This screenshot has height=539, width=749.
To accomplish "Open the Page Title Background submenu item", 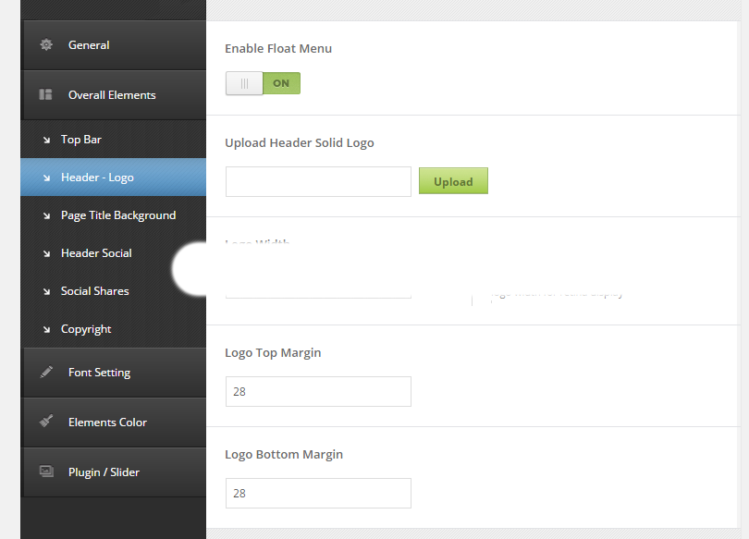I will (117, 215).
